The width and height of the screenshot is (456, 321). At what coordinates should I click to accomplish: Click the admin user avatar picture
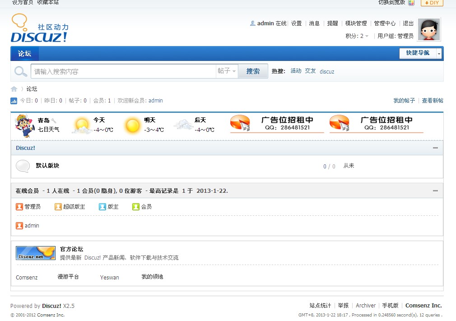[x=429, y=30]
